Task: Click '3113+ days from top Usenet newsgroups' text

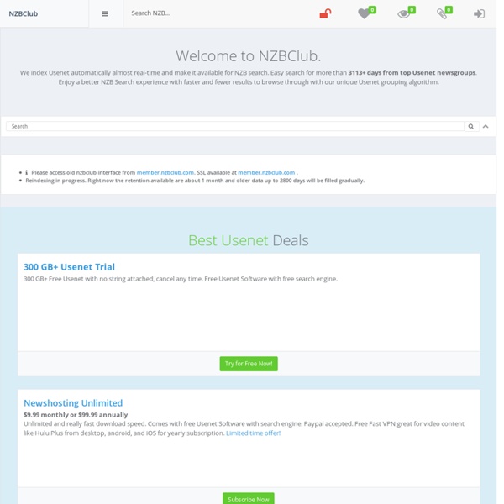Action: 412,72
